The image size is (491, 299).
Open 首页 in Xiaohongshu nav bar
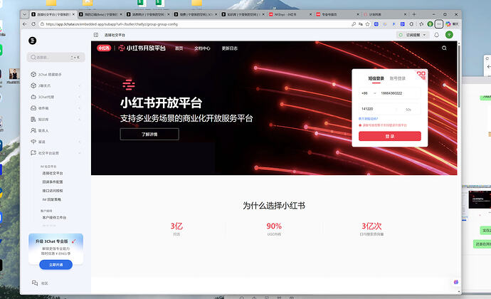click(x=179, y=48)
